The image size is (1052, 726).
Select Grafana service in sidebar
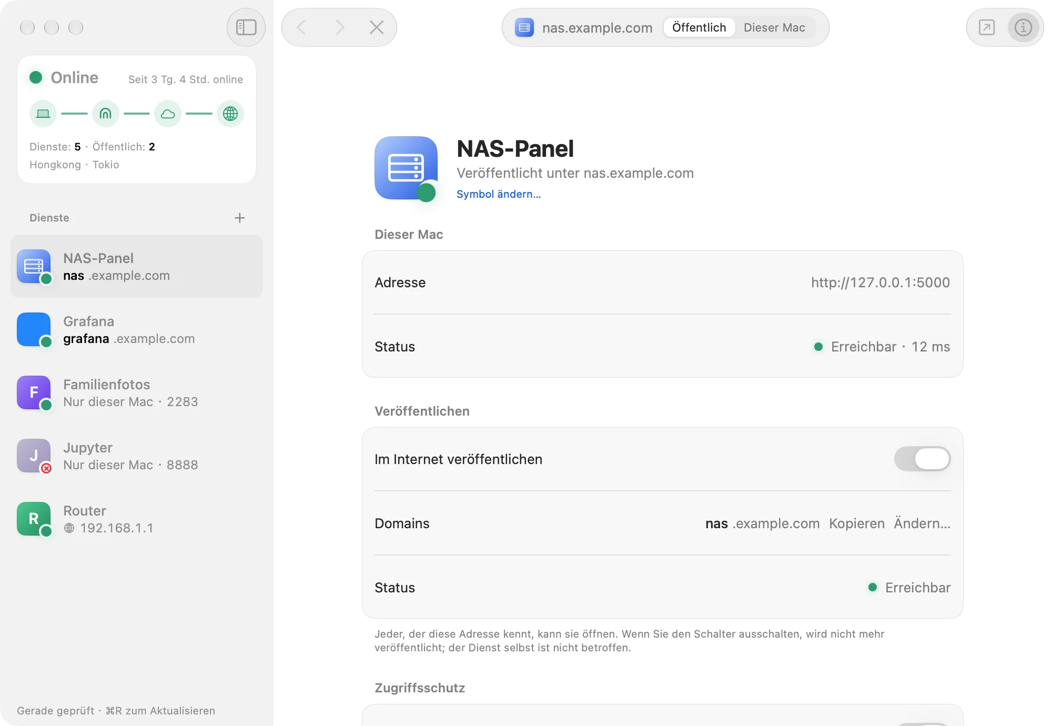(x=137, y=330)
